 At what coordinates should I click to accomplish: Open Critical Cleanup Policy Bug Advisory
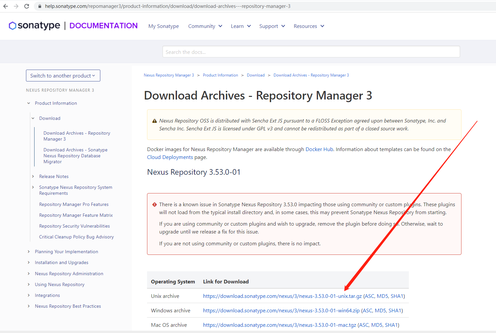76,237
